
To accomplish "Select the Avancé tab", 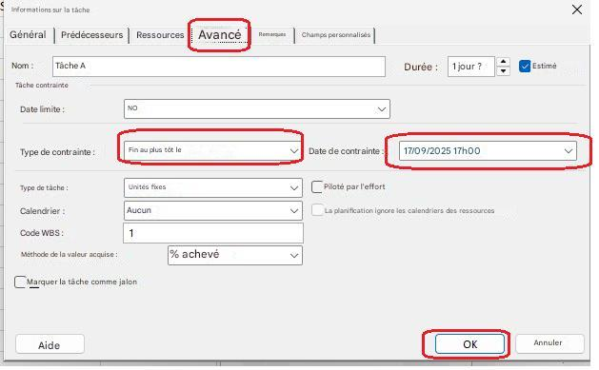I will [219, 34].
